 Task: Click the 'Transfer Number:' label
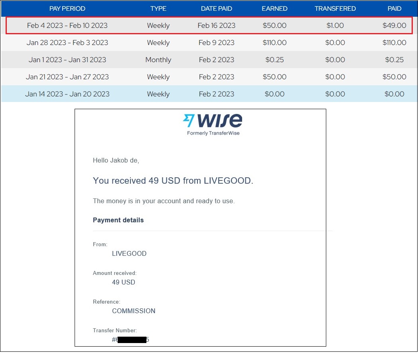click(x=114, y=330)
